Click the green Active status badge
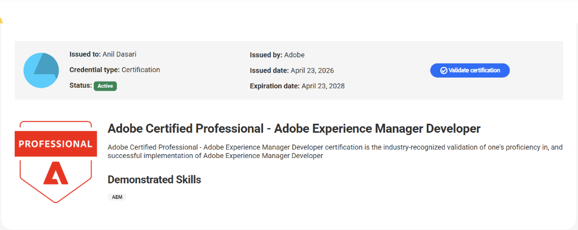Viewport: 578px width, 230px height. click(x=105, y=86)
